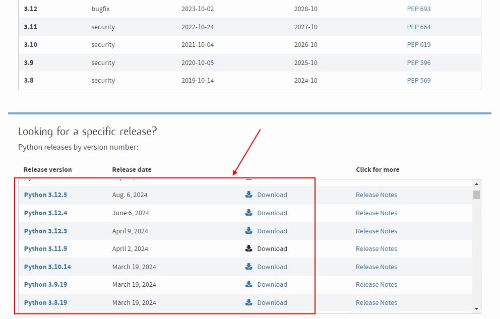The image size is (500, 319).
Task: Open the Python 3.9.19 release link
Action: coord(45,284)
